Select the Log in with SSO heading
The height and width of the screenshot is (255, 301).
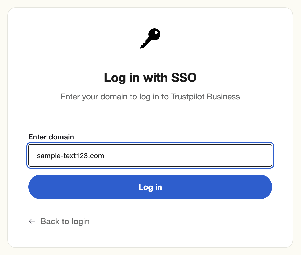[150, 78]
